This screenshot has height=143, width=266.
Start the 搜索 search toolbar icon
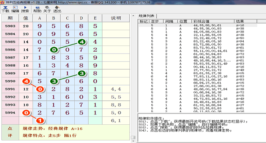[x=25, y=9]
